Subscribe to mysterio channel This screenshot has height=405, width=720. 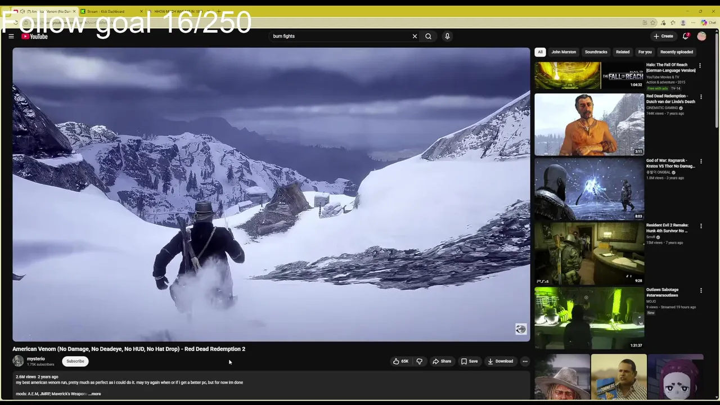[75, 361]
